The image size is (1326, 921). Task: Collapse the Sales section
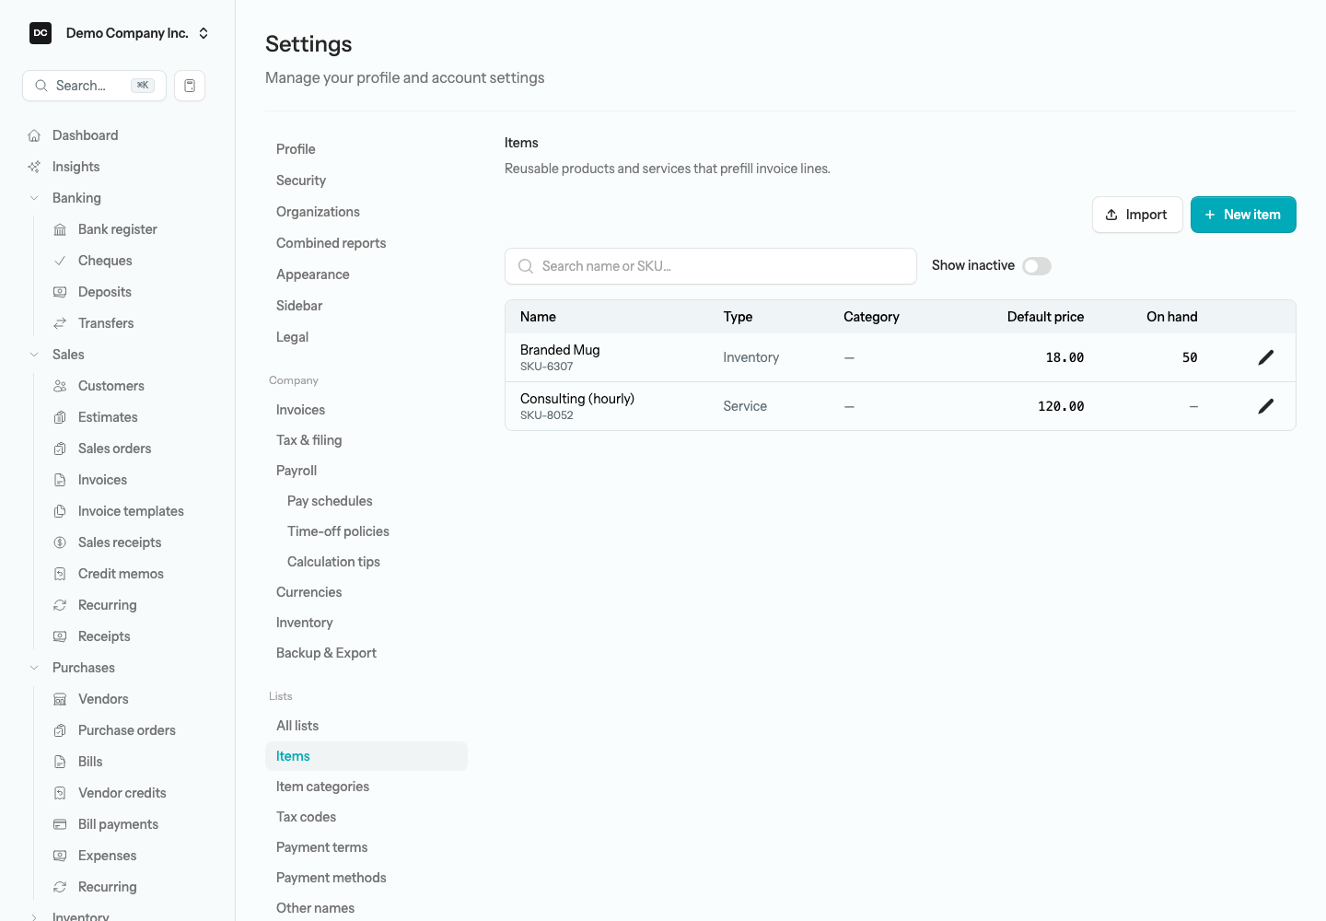tap(34, 355)
